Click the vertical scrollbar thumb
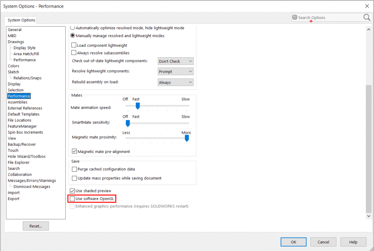Screen dimensions: 374x251 [x=369, y=148]
